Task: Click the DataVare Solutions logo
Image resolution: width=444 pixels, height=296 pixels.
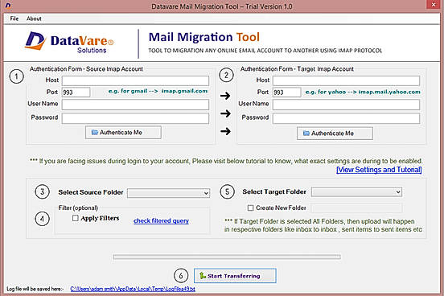Action: (69, 43)
